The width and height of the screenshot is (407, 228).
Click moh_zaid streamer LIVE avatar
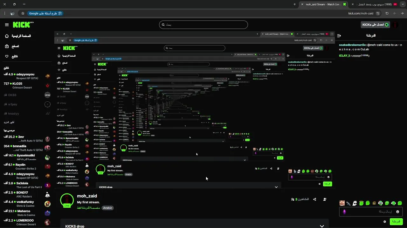pyautogui.click(x=67, y=200)
